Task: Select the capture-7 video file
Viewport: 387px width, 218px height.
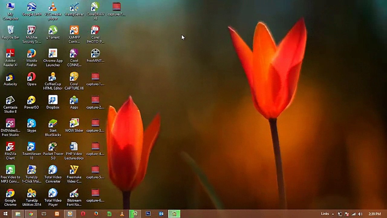Action: click(x=116, y=9)
